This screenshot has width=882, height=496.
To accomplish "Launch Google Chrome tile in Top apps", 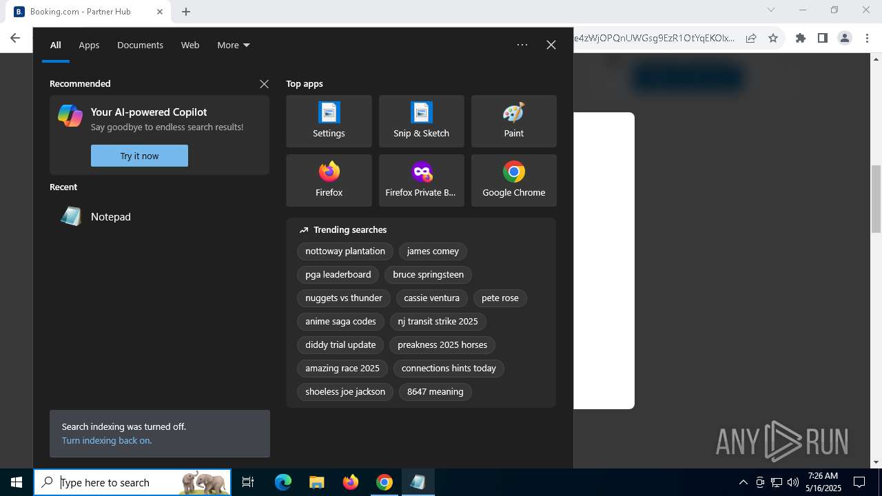I will (x=513, y=180).
